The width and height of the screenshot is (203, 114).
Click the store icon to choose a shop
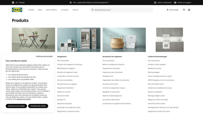(x=175, y=3)
